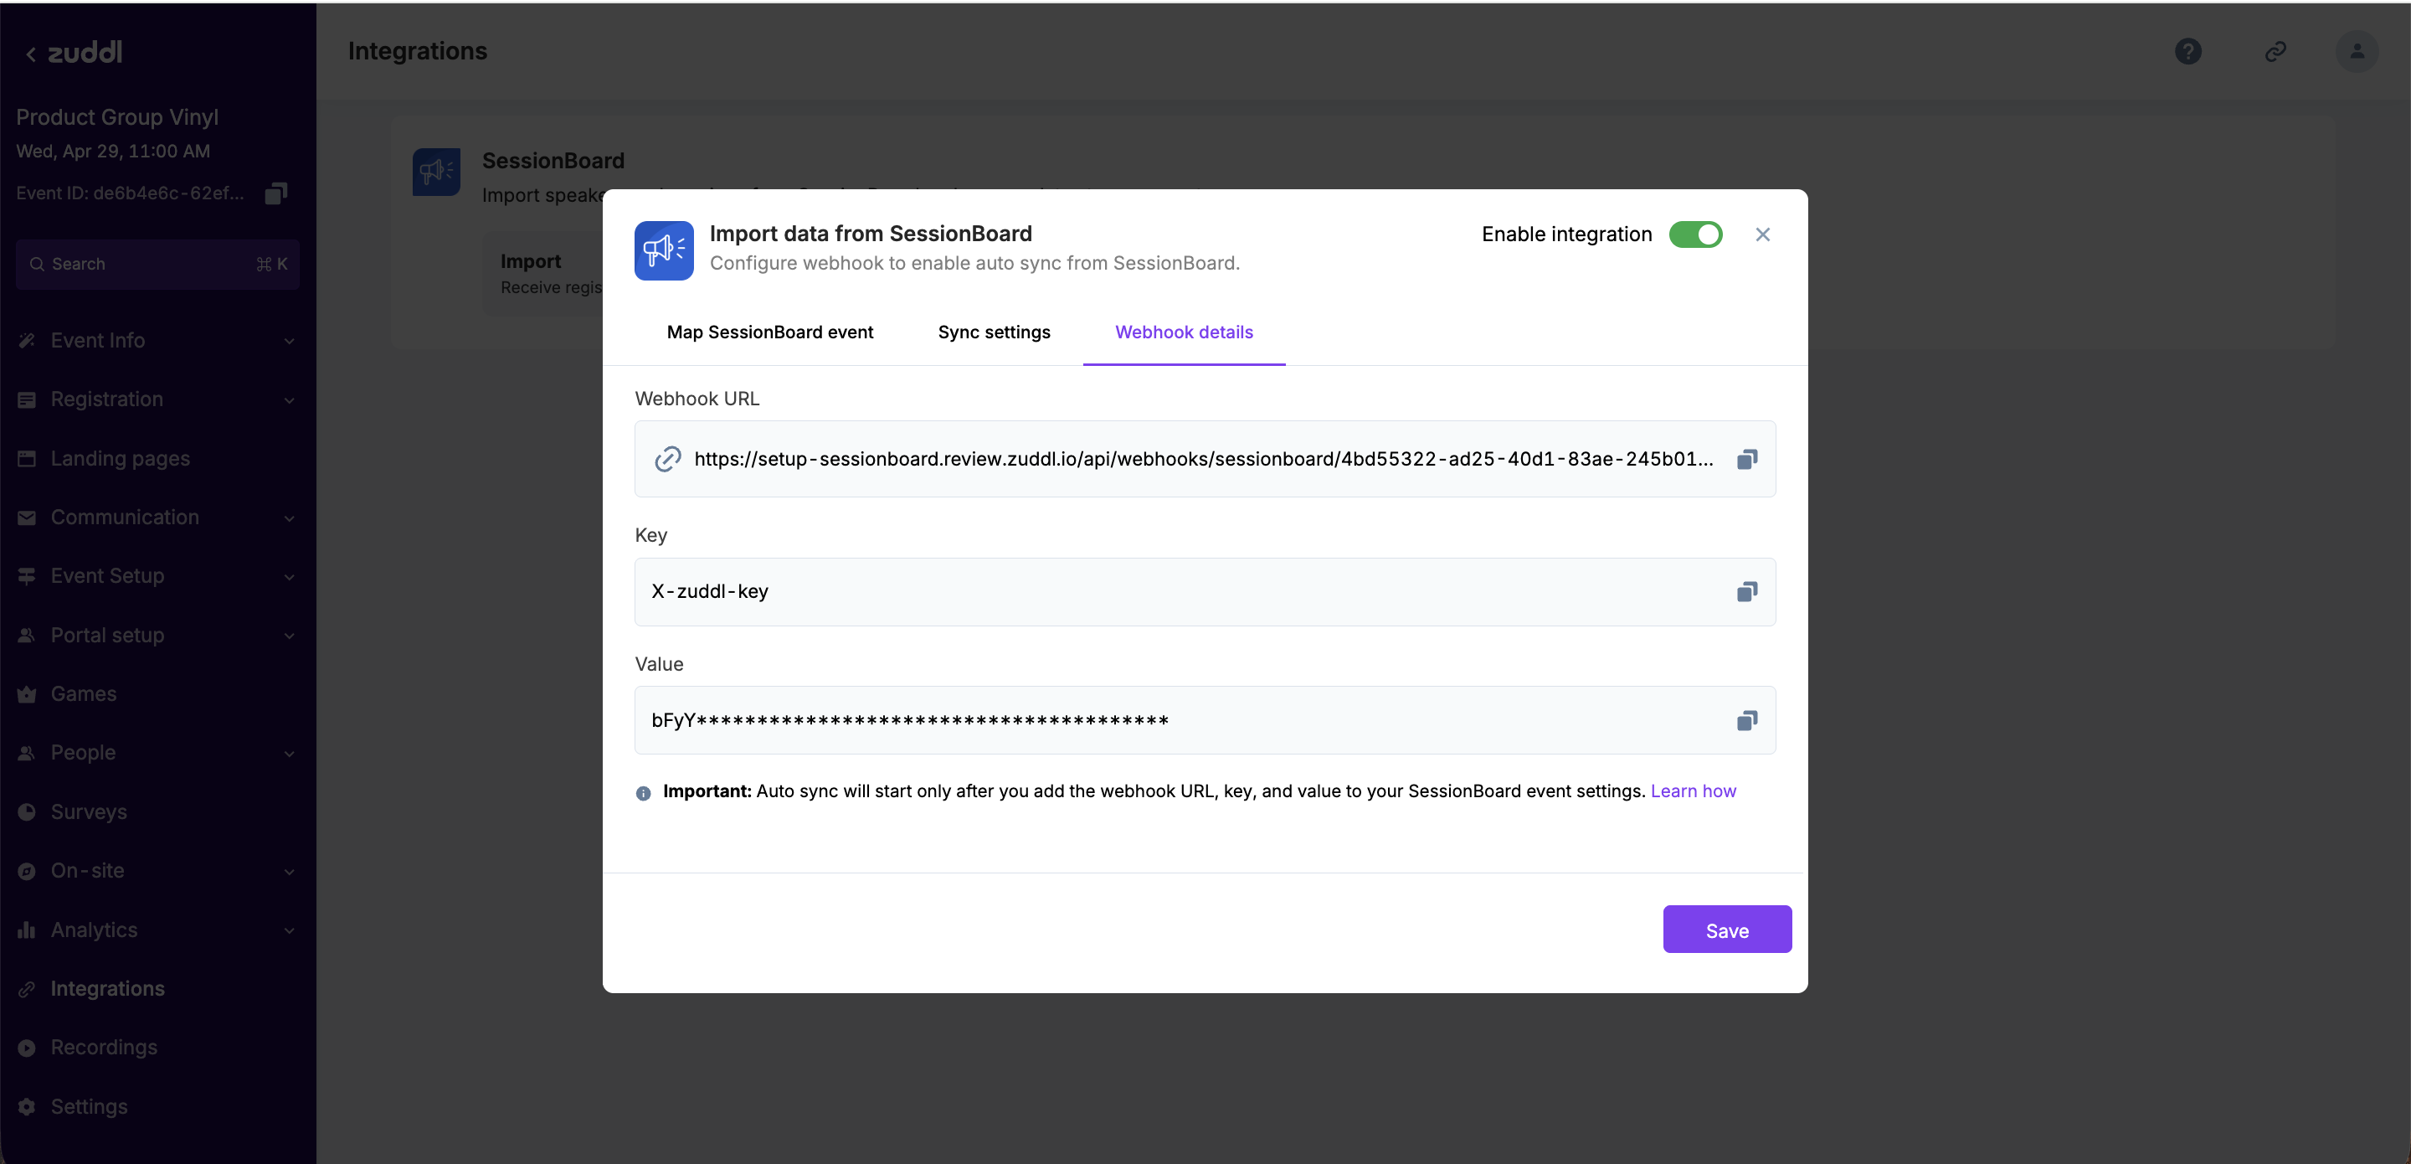The width and height of the screenshot is (2411, 1164).
Task: Click the Communication envelope icon
Action: [x=26, y=518]
